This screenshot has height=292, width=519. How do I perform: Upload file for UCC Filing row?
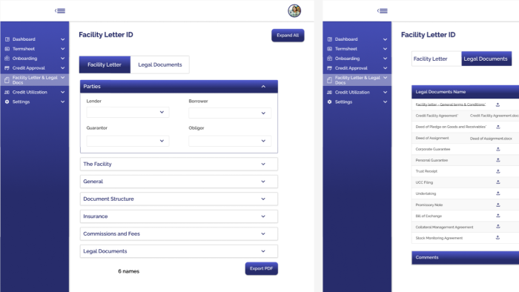point(497,182)
